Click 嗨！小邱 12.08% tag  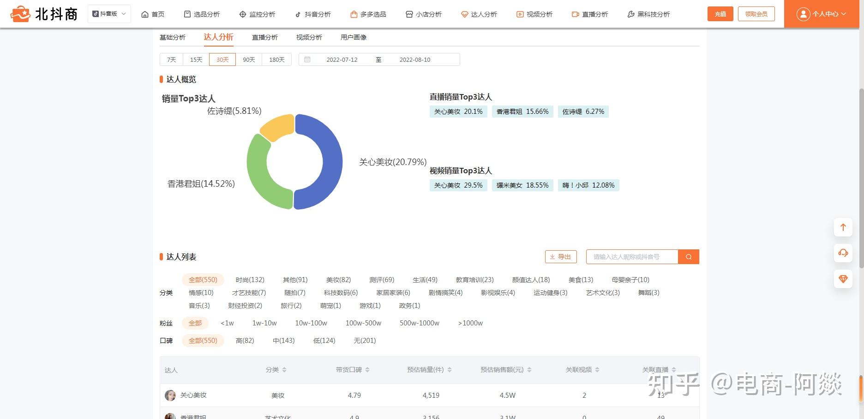(588, 185)
